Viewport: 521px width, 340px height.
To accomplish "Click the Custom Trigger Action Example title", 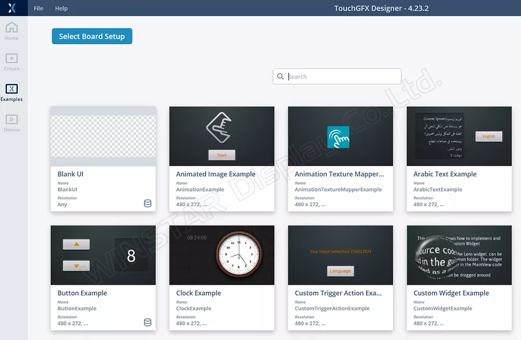I will point(338,293).
